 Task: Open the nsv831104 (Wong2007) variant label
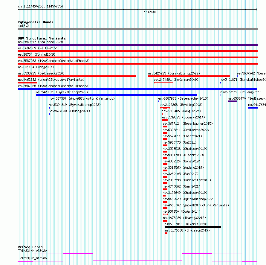[36, 67]
